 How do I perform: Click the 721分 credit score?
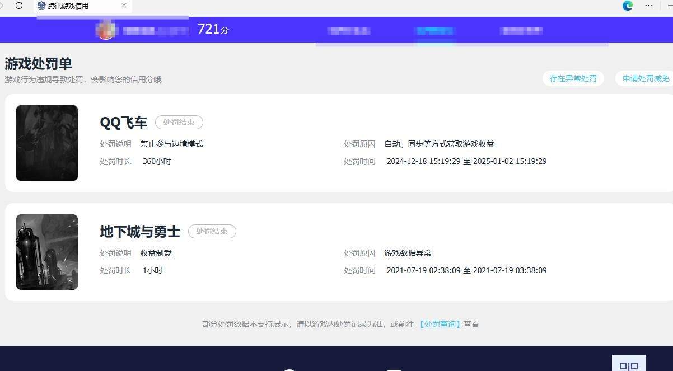[x=213, y=29]
